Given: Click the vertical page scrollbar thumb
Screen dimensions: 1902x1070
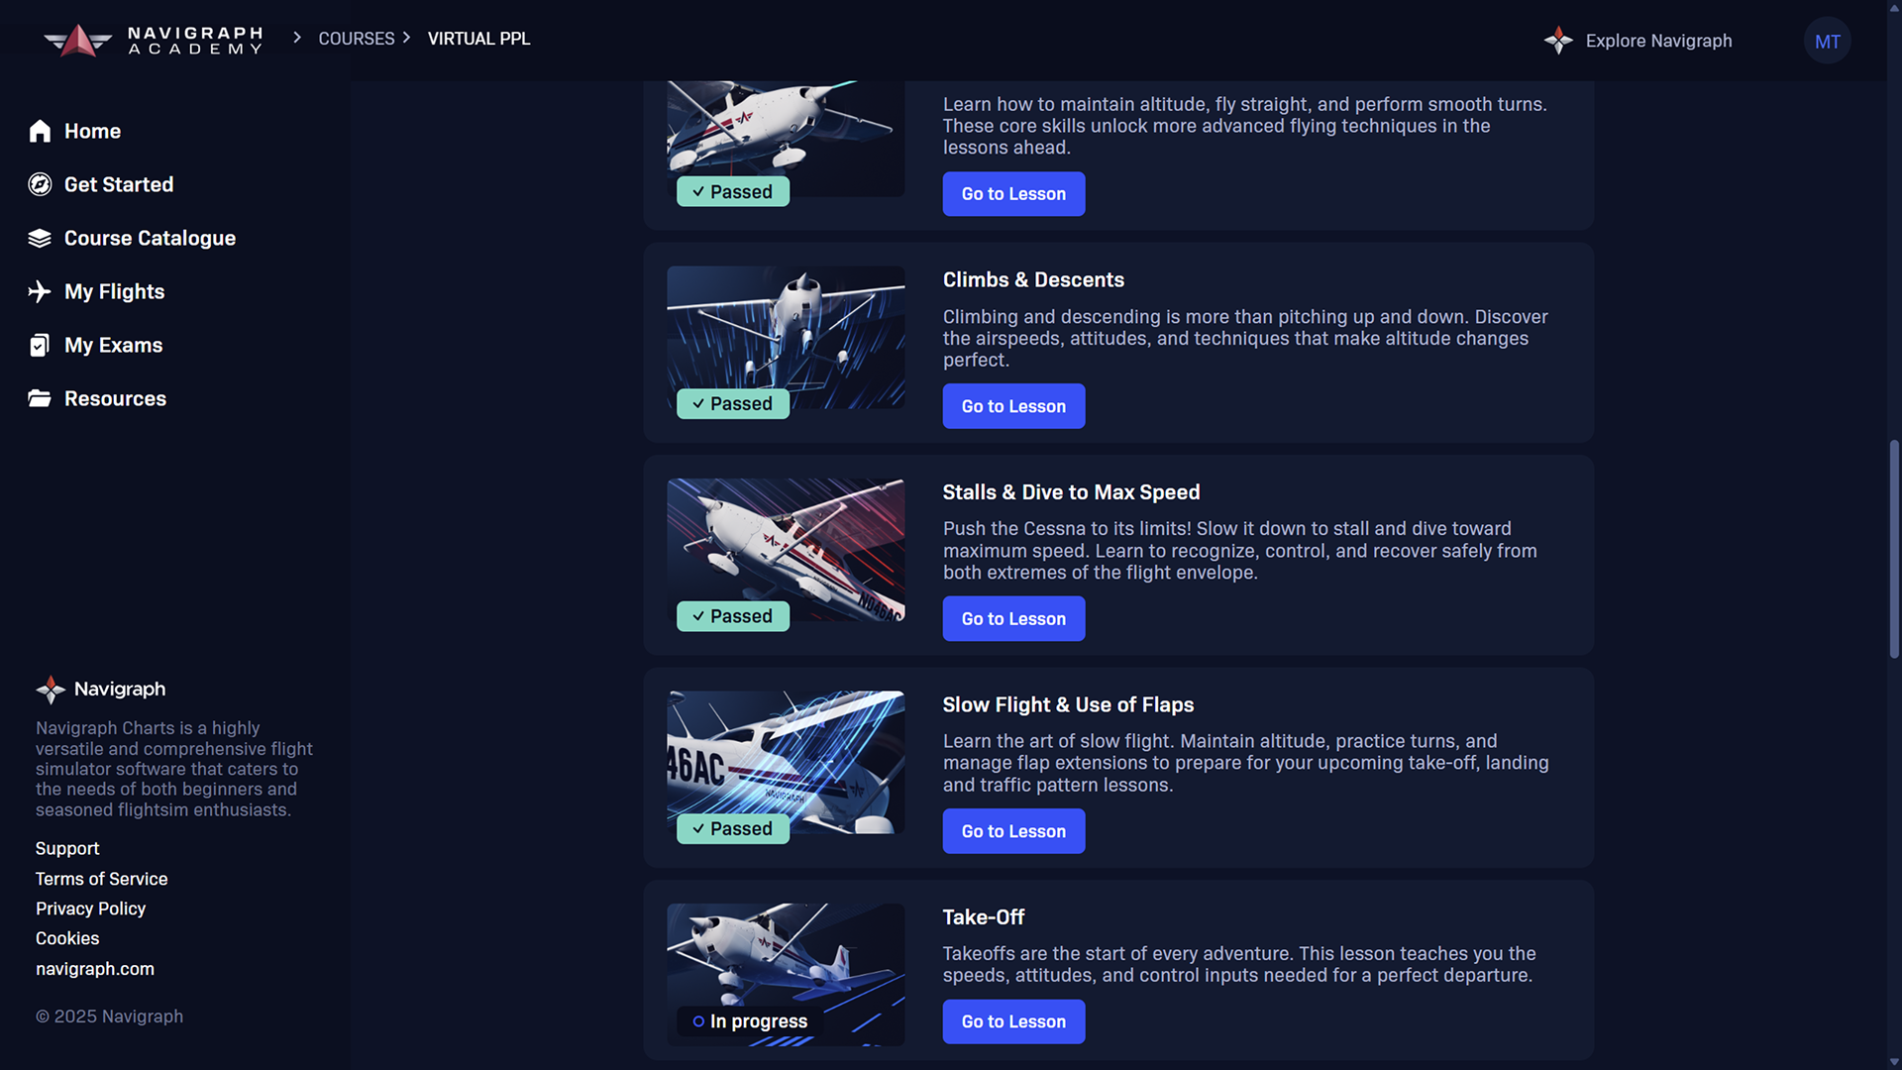Looking at the screenshot, I should pyautogui.click(x=1894, y=550).
